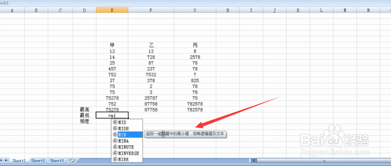Click the cell containing 14
391x166 pixels.
pyautogui.click(x=112, y=57)
